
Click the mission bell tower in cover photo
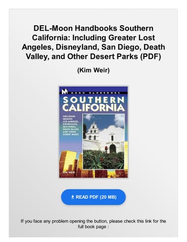(x=92, y=132)
